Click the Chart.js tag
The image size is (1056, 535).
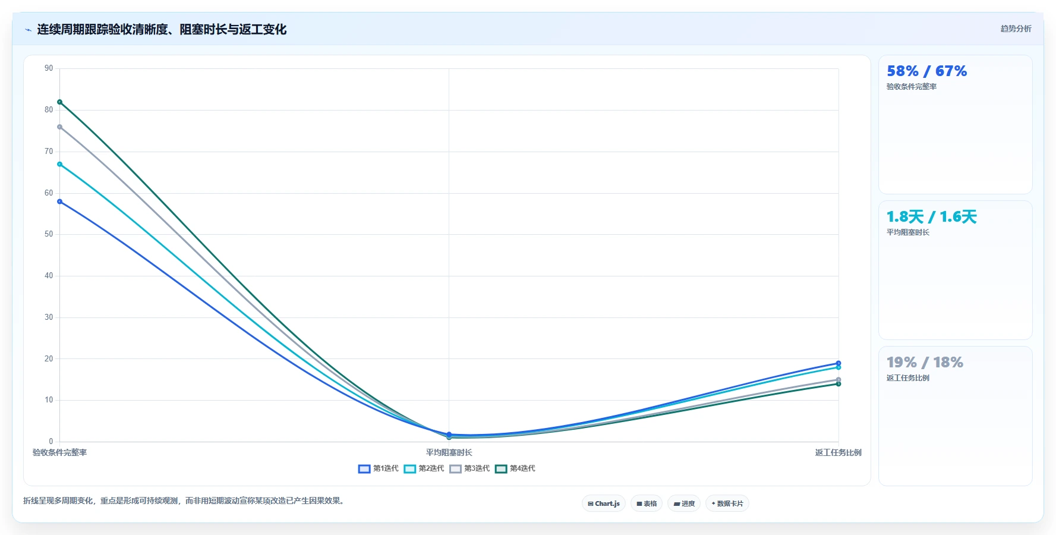point(604,503)
